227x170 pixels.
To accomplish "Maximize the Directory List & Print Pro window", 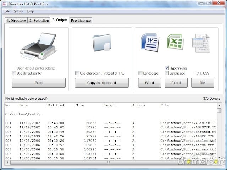I will point(209,3).
